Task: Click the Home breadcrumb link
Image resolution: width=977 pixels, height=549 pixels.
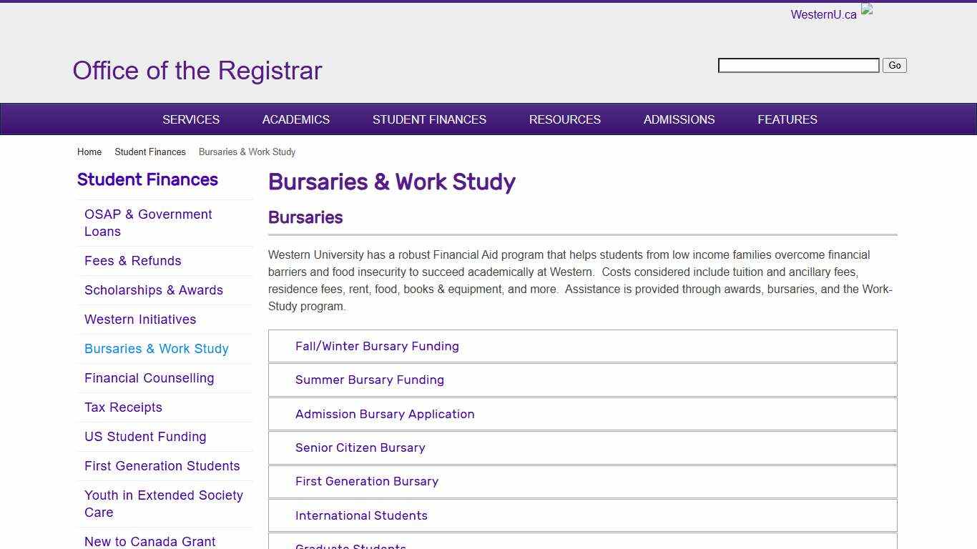Action: [89, 152]
